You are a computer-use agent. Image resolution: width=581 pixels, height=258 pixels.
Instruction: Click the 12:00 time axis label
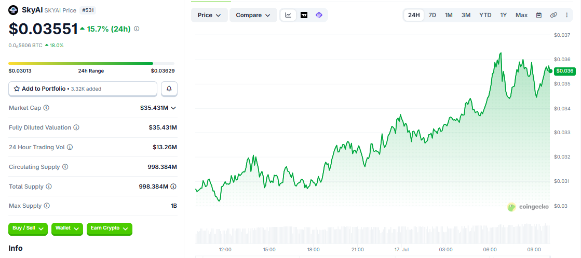[225, 250]
